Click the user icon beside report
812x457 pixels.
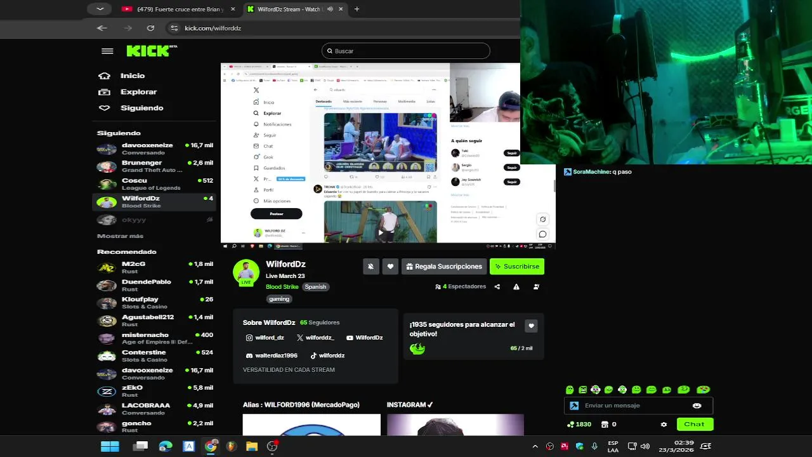(x=537, y=287)
